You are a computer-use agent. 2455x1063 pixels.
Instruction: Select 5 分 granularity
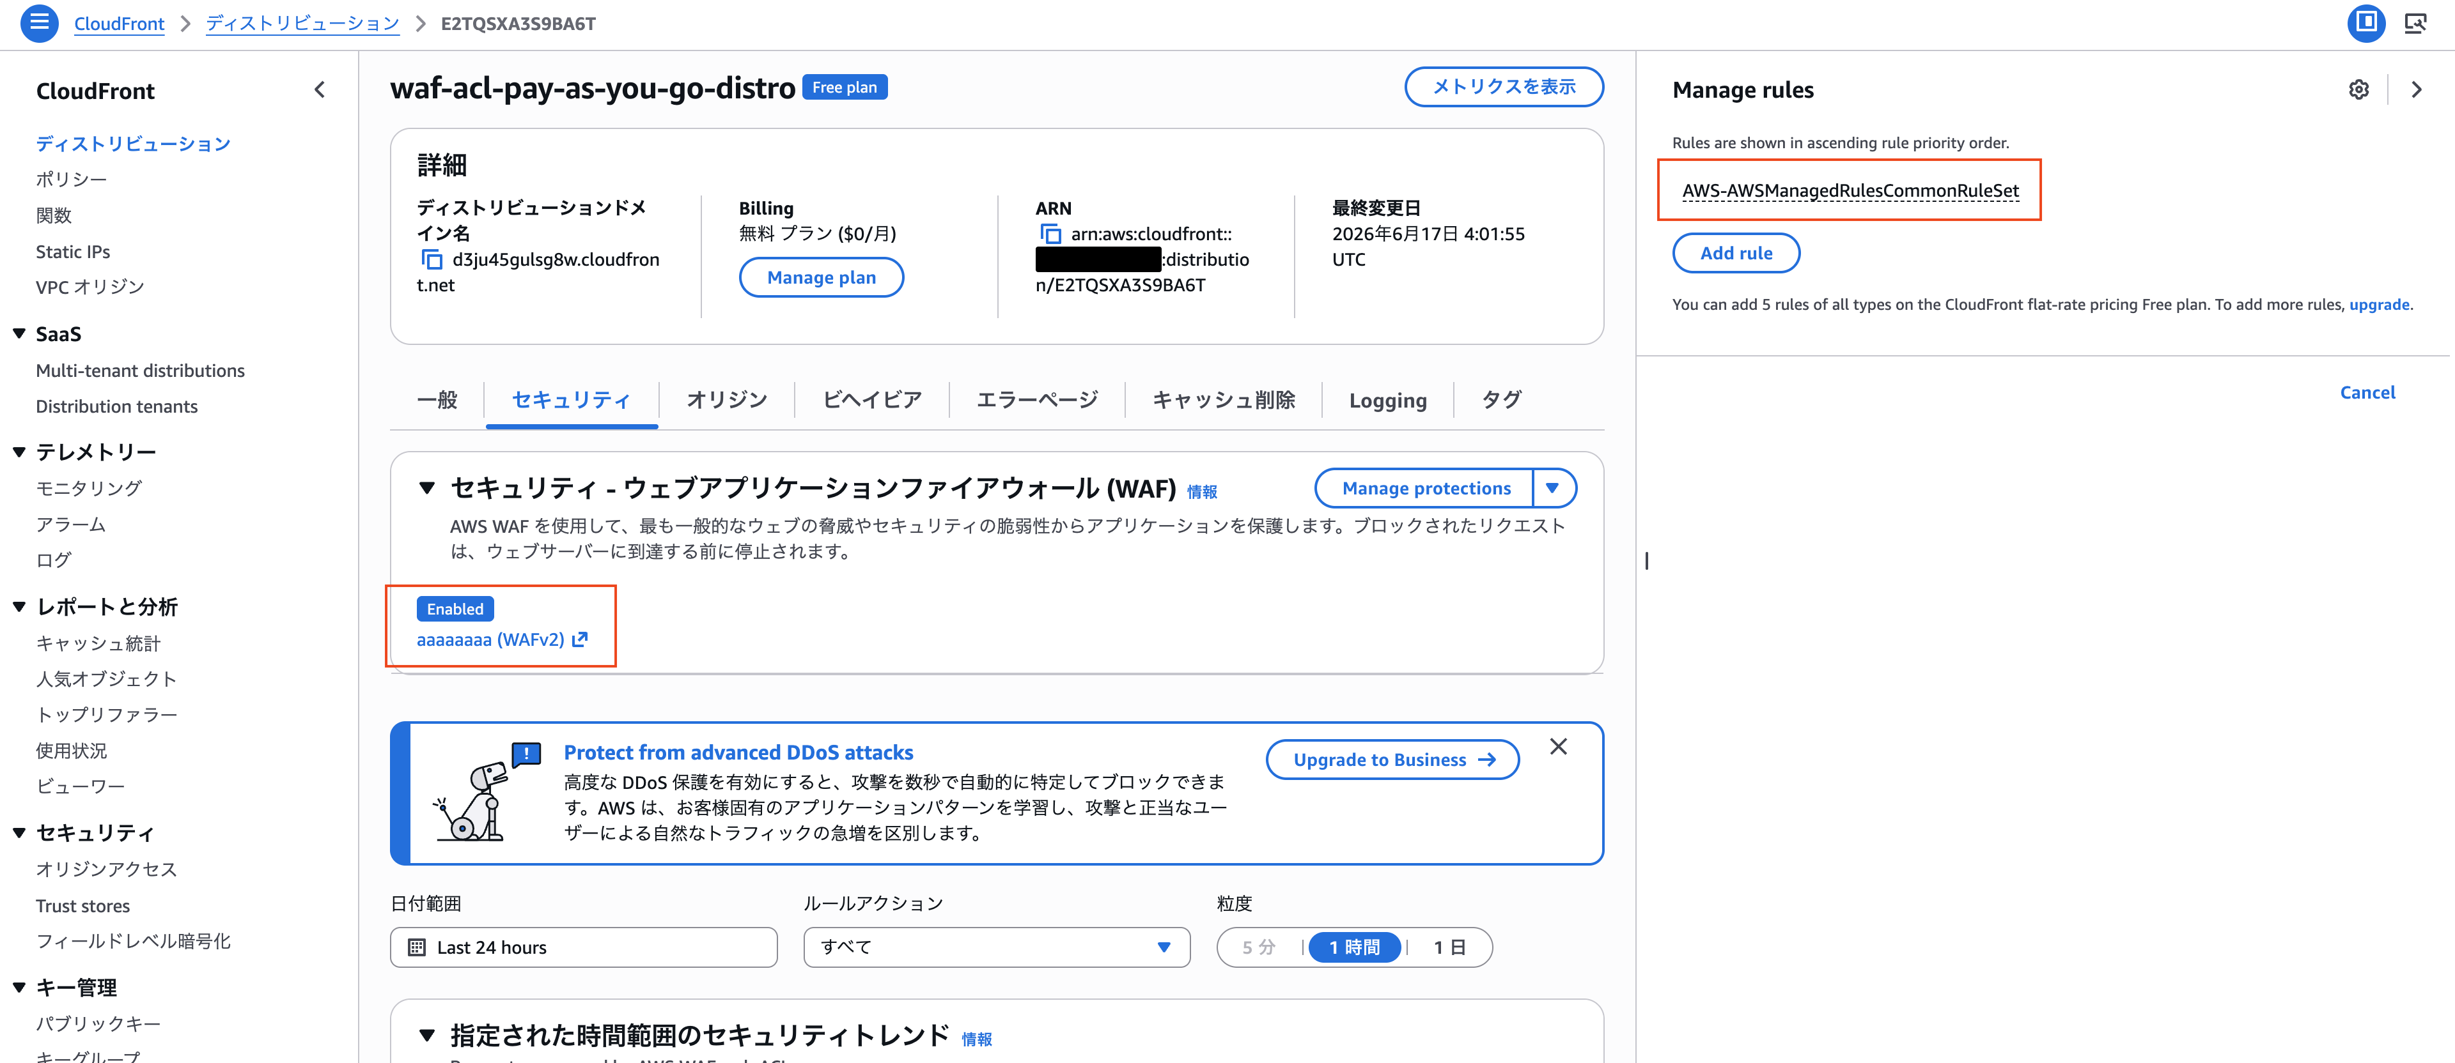point(1258,947)
